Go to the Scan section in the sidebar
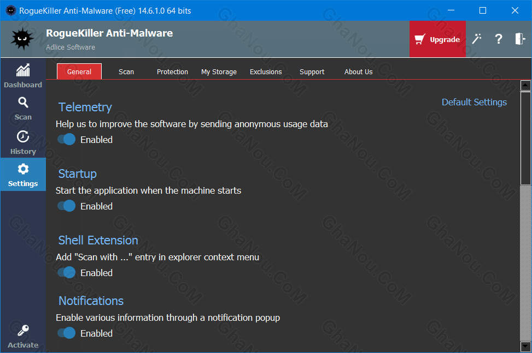The height and width of the screenshot is (353, 532). 23,109
